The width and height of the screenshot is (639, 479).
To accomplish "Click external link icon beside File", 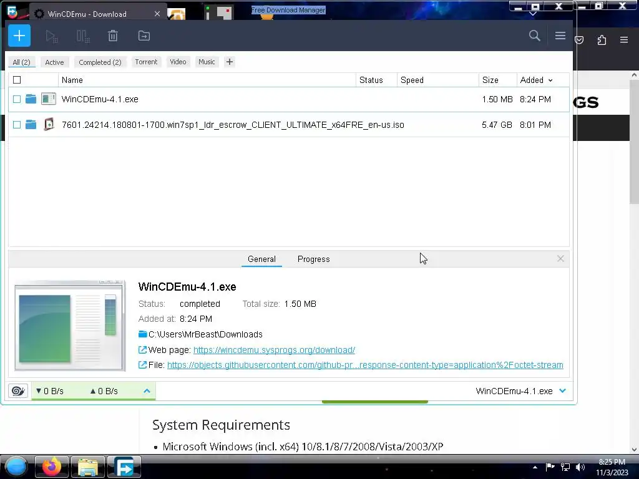I will tap(142, 365).
